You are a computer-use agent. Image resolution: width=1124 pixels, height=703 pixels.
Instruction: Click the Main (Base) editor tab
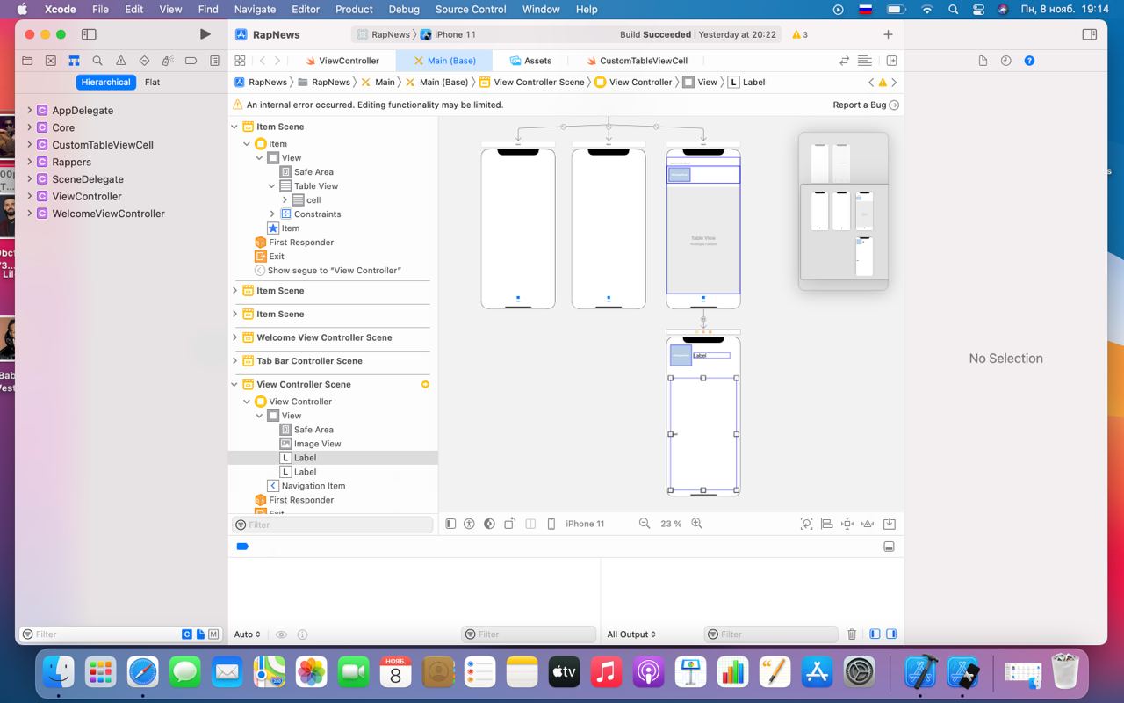(443, 61)
